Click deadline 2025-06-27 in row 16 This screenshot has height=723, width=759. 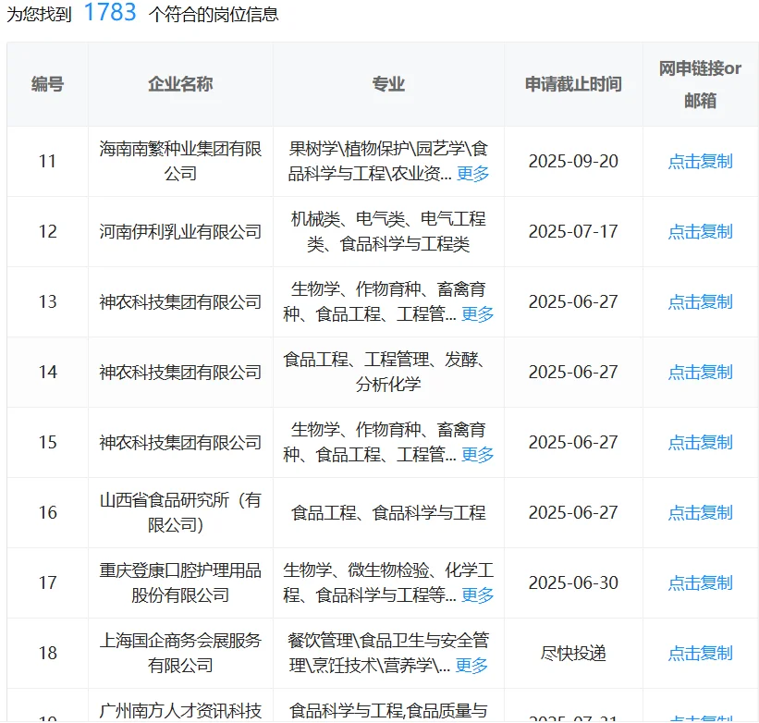(573, 512)
